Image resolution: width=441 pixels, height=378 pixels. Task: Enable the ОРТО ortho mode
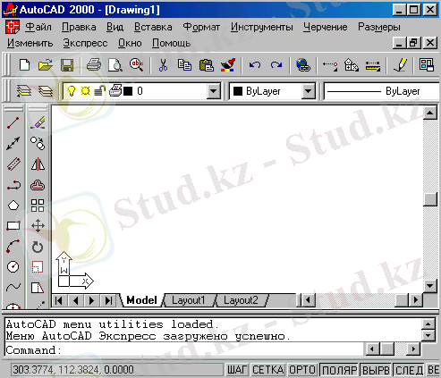point(302,370)
